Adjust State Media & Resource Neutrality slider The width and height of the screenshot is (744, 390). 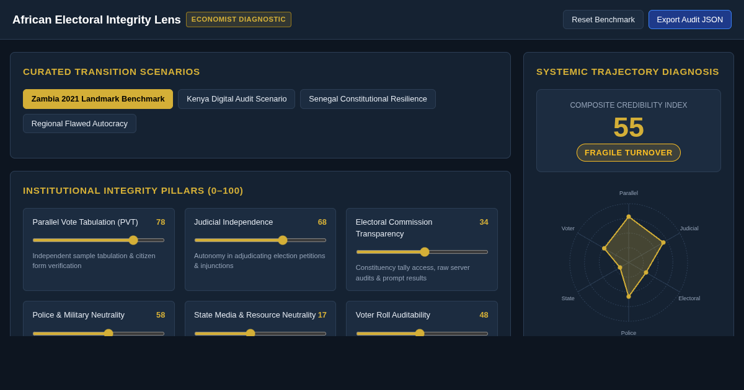[260, 334]
